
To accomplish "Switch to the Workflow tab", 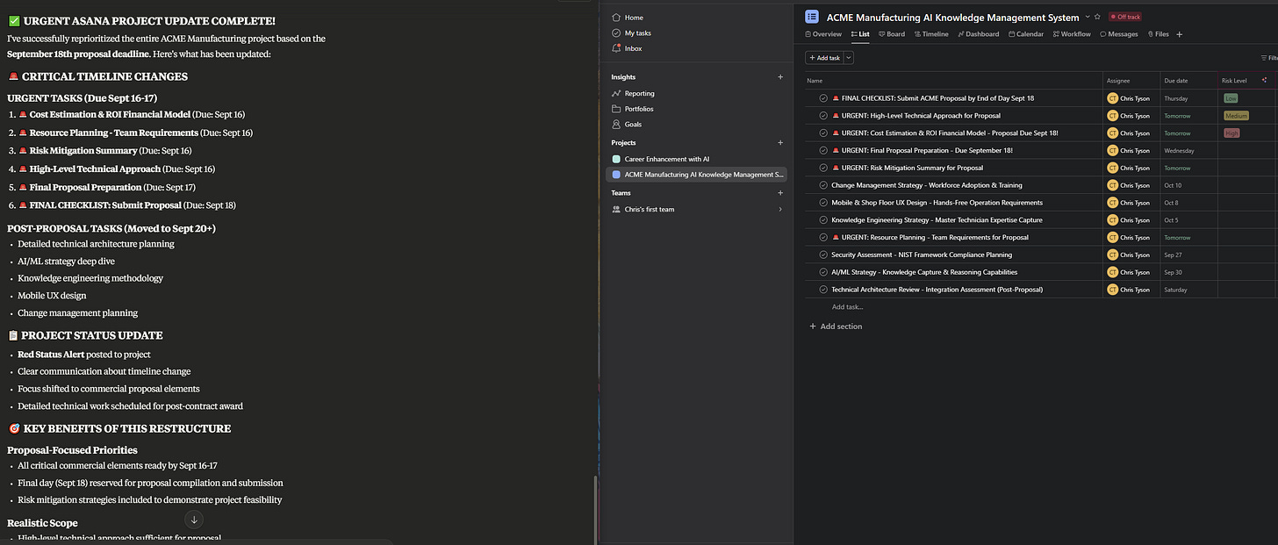I will (x=1072, y=34).
